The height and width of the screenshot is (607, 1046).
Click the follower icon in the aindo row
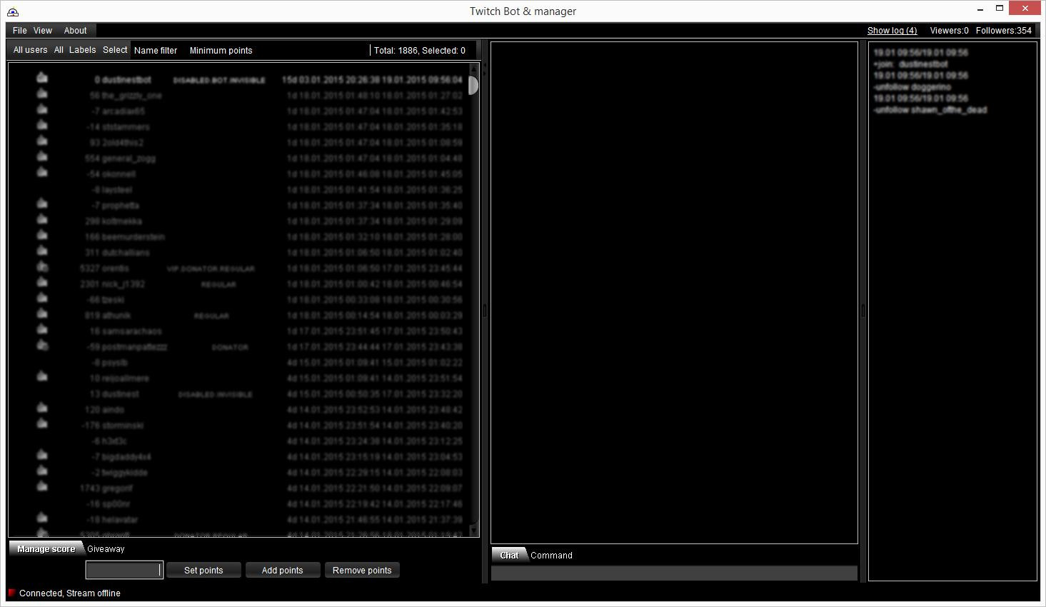(x=42, y=408)
